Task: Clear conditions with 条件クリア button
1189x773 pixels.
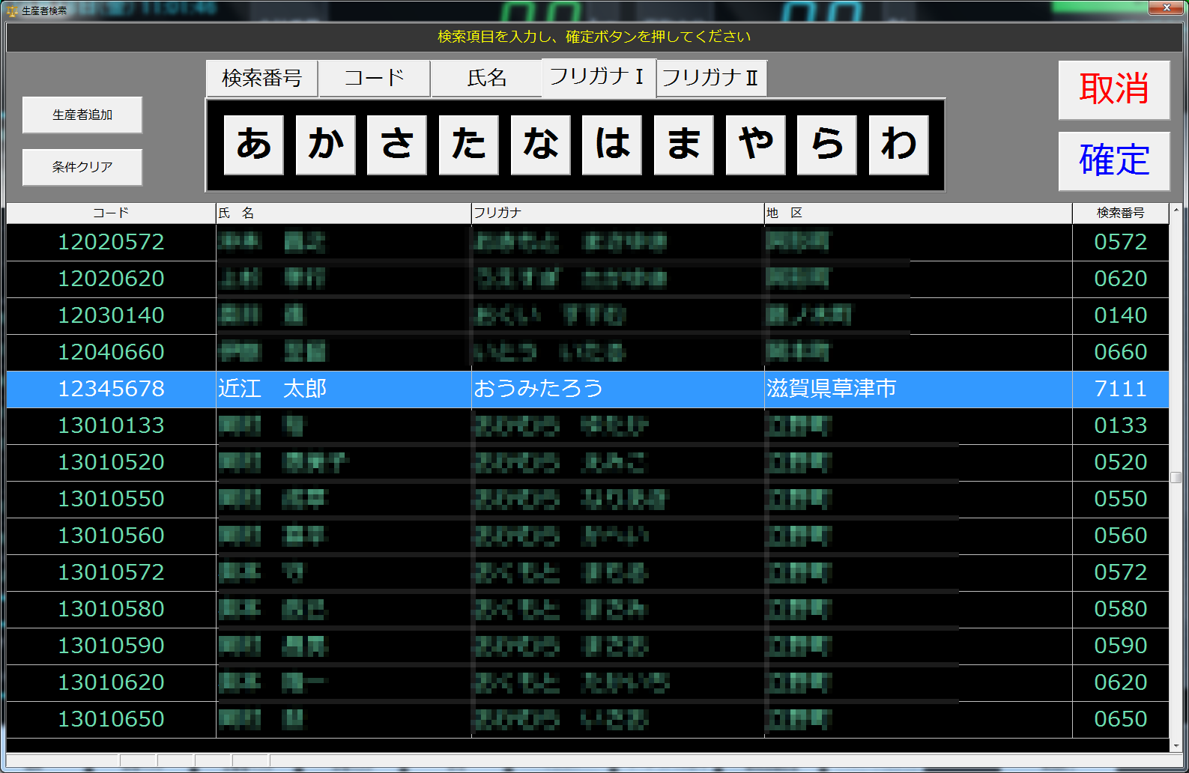Action: pyautogui.click(x=82, y=167)
